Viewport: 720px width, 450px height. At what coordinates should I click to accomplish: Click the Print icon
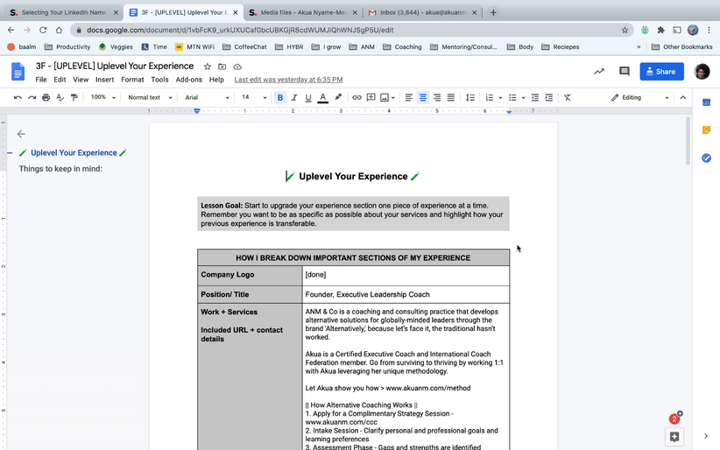[46, 97]
